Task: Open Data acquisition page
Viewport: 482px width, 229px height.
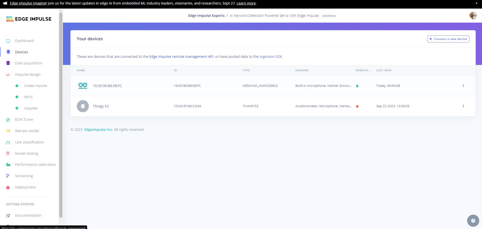Action: tap(29, 63)
